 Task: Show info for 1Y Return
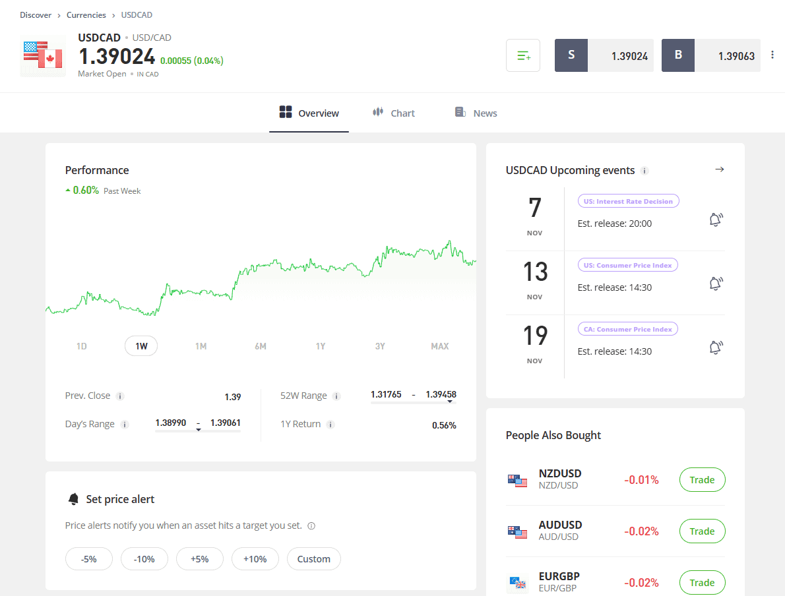pos(330,425)
